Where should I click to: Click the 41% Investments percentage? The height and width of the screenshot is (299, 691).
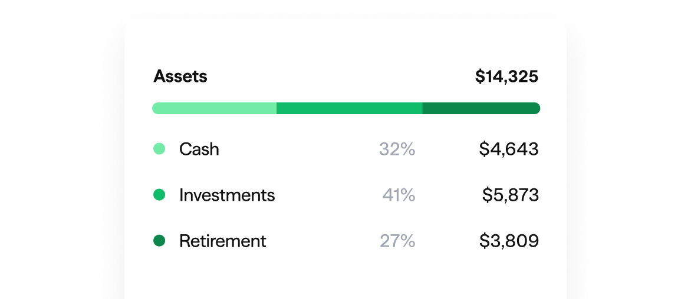[399, 195]
